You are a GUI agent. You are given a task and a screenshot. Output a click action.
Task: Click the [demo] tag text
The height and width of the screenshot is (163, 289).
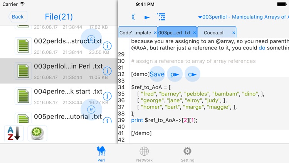[x=140, y=74]
